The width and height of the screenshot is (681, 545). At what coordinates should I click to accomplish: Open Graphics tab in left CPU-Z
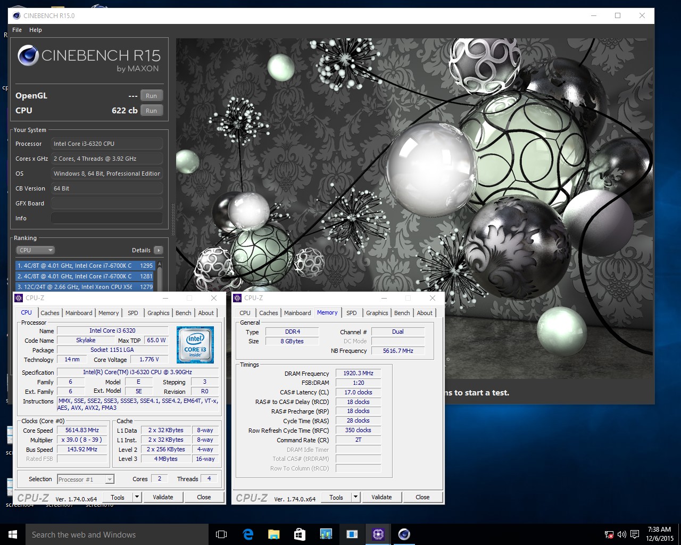pyautogui.click(x=159, y=313)
